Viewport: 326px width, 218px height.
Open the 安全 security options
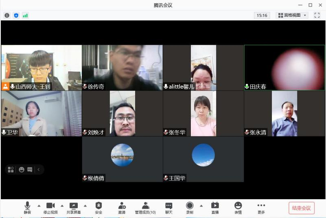(98, 208)
